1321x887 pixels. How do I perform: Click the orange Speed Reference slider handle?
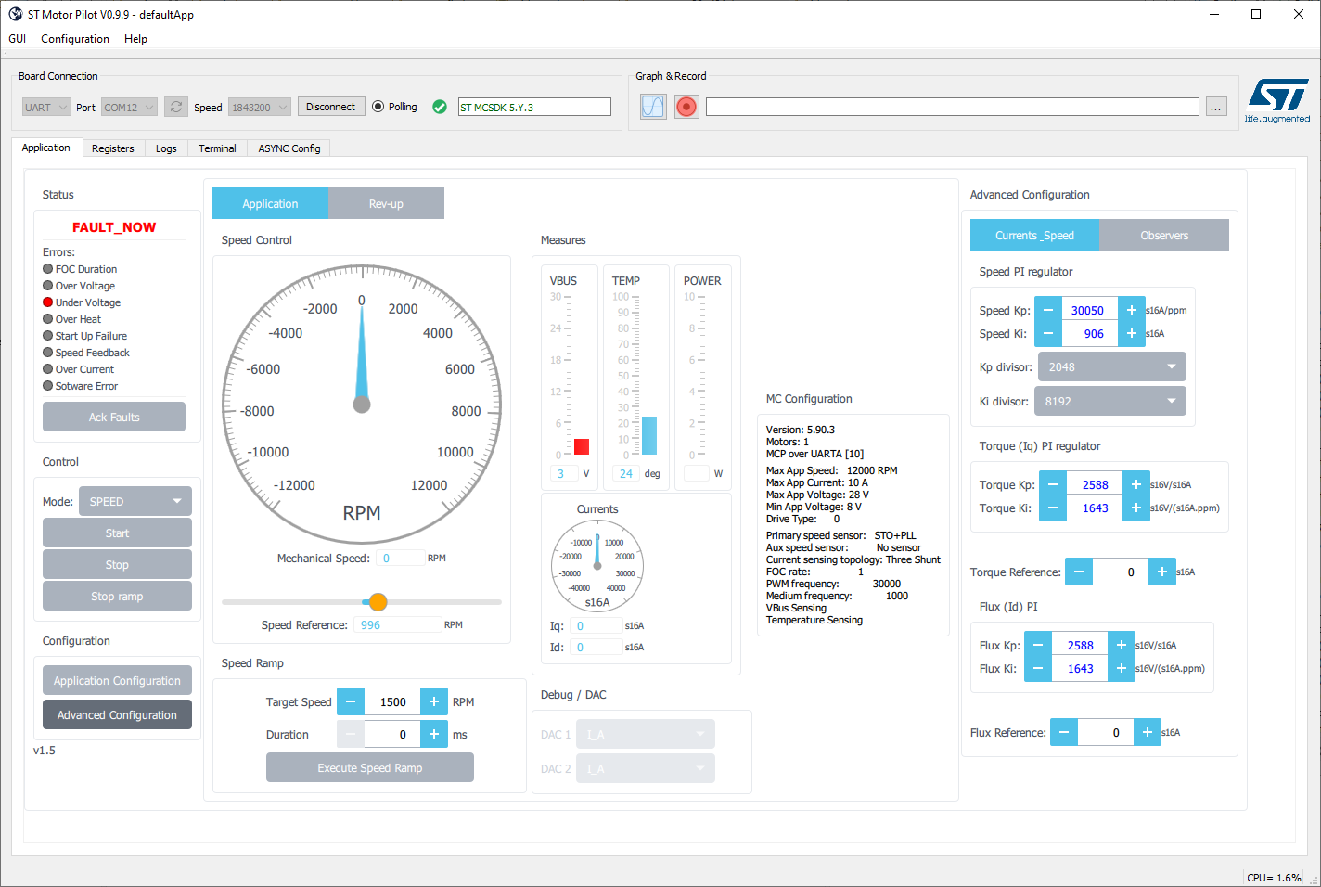tap(378, 602)
